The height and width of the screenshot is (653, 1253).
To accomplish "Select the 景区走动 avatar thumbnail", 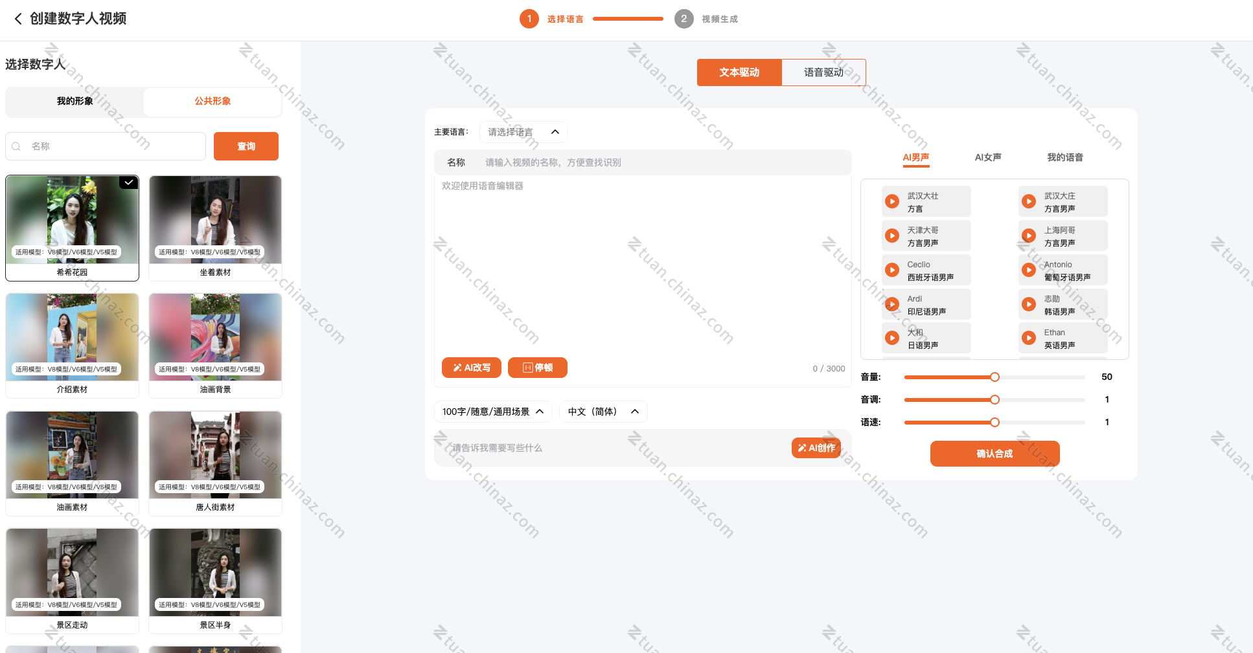I will pos(72,572).
